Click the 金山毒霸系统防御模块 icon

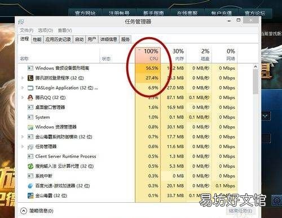30,137
